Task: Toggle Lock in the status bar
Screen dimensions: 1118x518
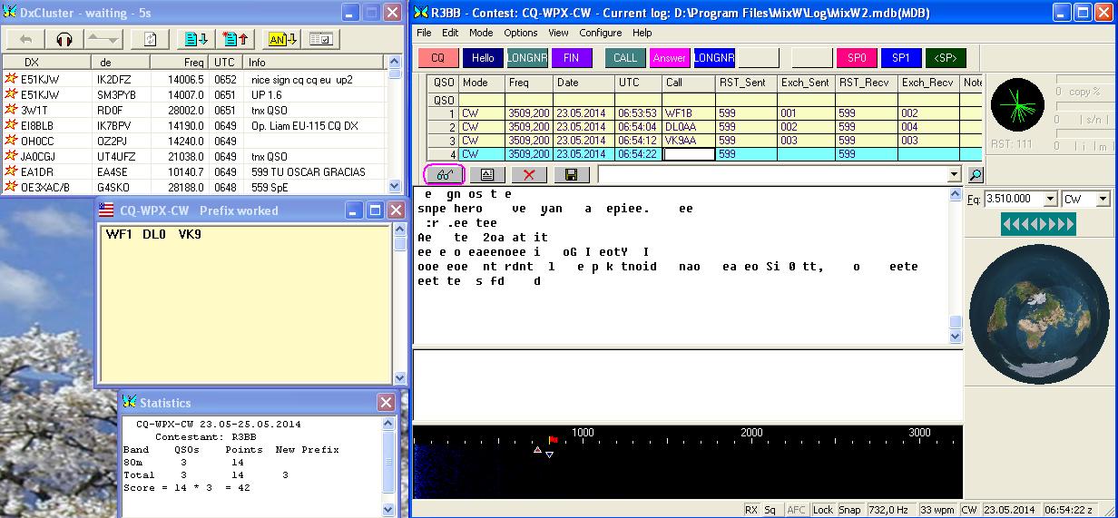Action: click(823, 510)
